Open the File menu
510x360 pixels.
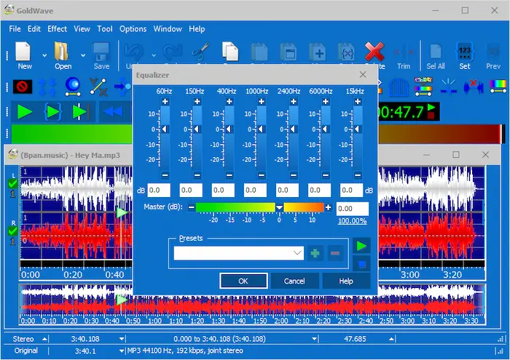(x=15, y=29)
